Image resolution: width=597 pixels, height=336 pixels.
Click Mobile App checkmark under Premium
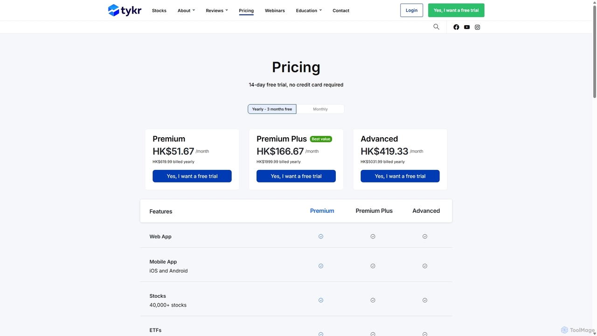tap(321, 266)
